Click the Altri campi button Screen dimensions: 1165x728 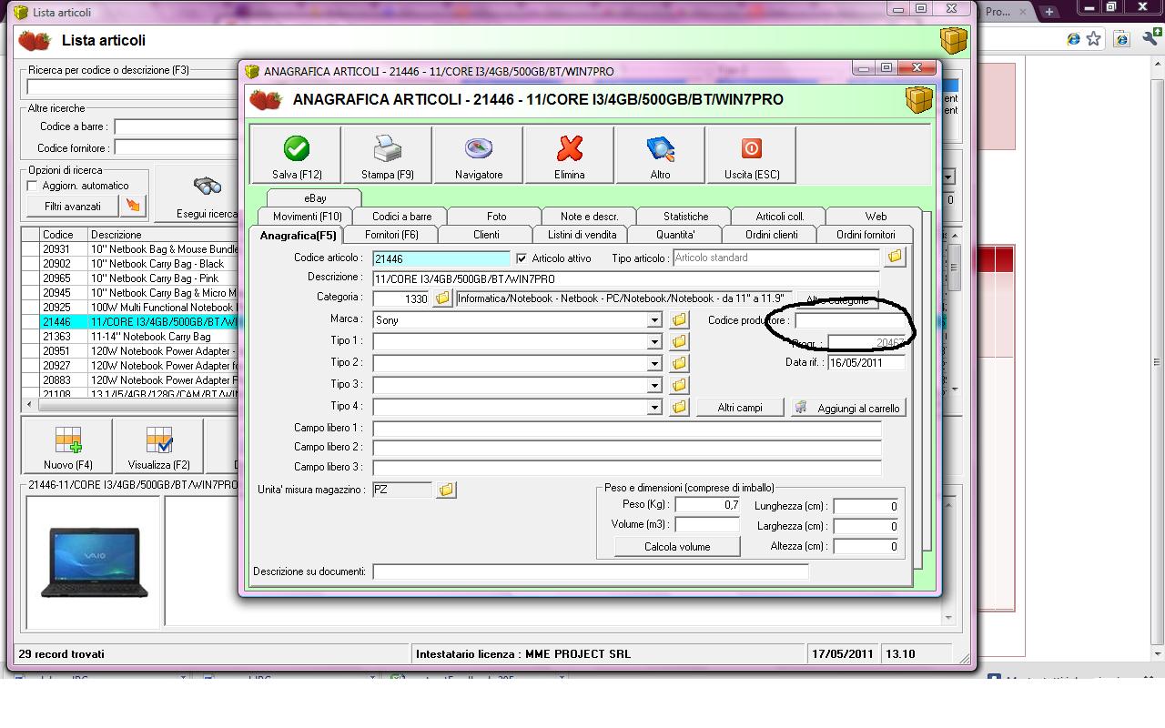[740, 408]
